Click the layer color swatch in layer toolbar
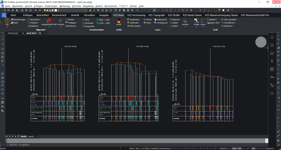The width and height of the screenshot is (281, 150). 56,10
